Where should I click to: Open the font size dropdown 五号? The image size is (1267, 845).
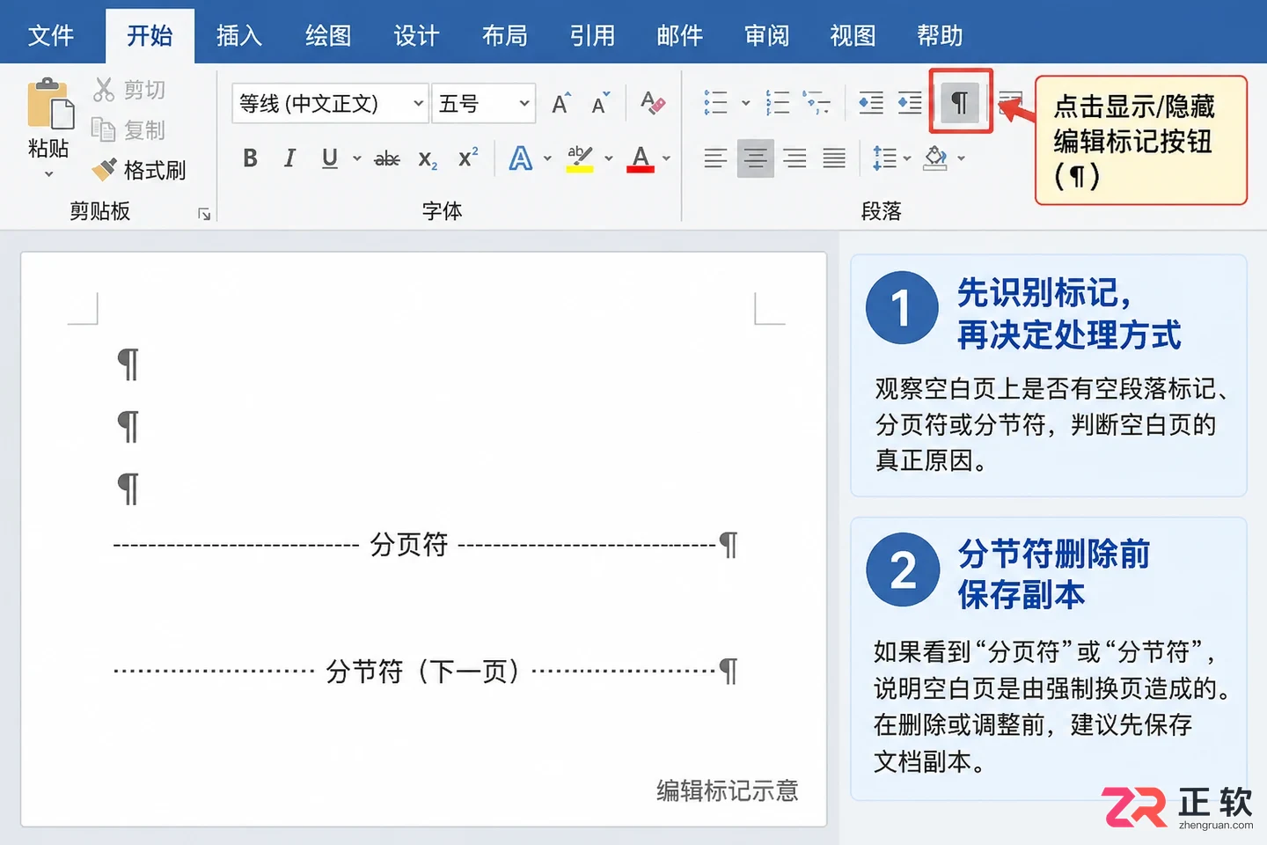coord(484,104)
